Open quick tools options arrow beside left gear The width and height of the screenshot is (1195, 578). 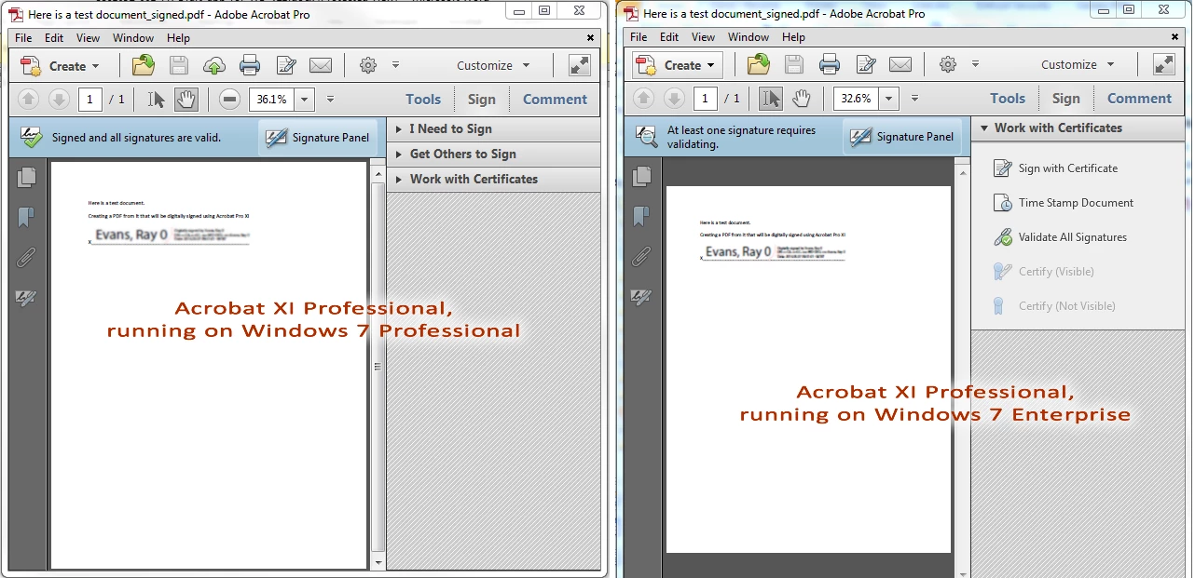click(x=395, y=65)
